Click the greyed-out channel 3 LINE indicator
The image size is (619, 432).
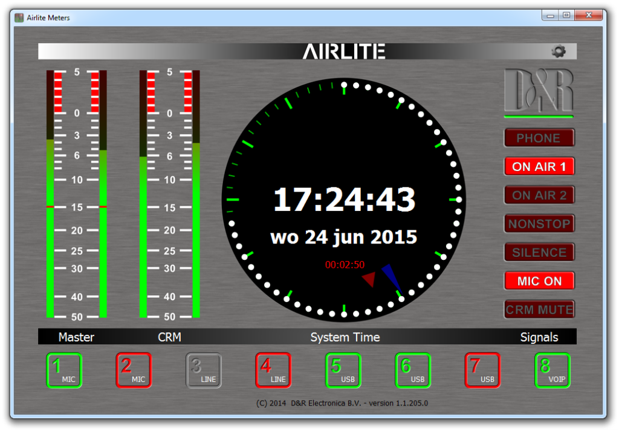(204, 370)
